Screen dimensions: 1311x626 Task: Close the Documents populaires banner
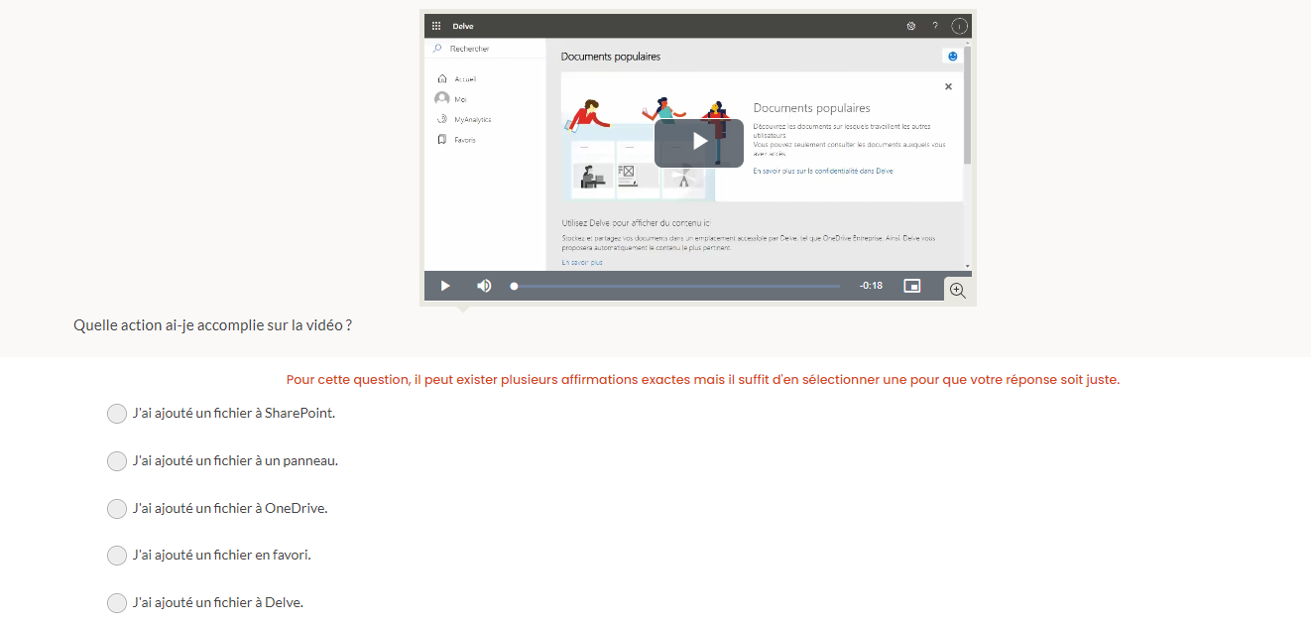[x=948, y=87]
